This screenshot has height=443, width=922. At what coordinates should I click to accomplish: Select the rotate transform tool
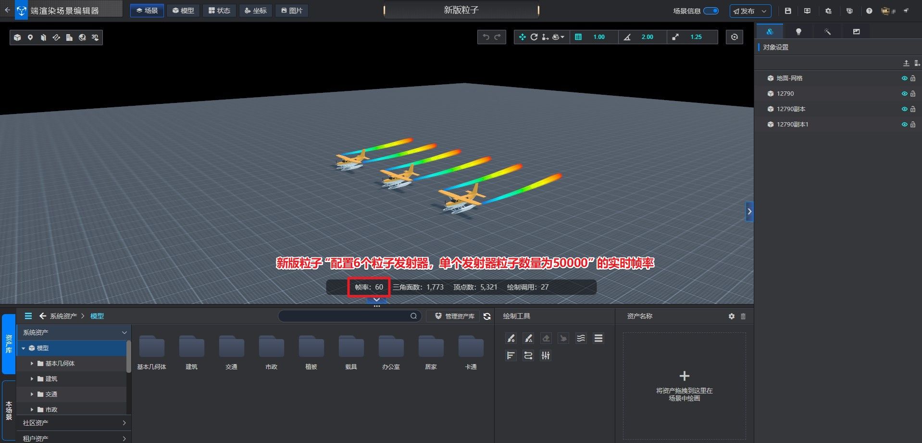(534, 37)
